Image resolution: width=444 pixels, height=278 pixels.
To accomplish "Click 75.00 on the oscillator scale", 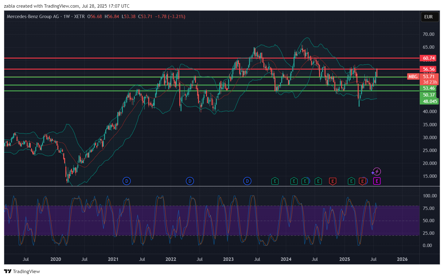I will click(429, 208).
